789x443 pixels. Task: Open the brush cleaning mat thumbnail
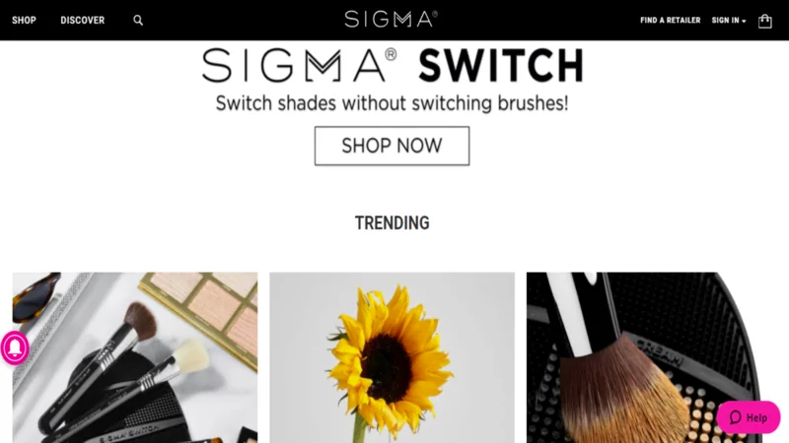649,357
